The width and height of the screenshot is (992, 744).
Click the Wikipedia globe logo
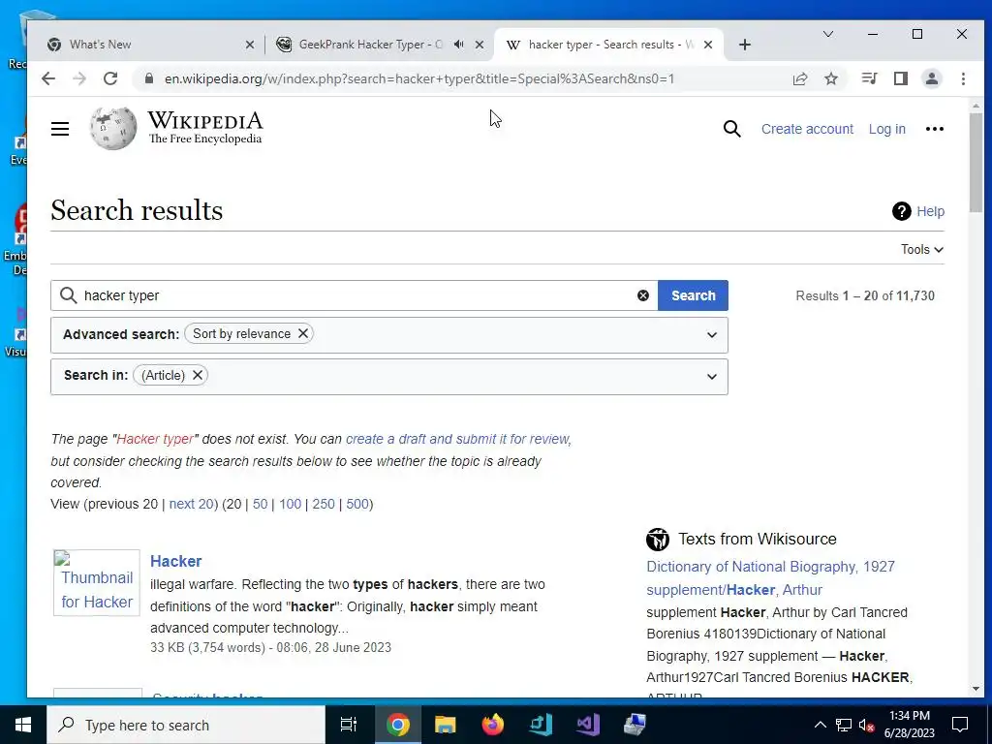click(x=113, y=129)
